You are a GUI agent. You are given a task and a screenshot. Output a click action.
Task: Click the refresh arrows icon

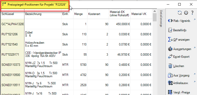pyautogui.click(x=180, y=13)
